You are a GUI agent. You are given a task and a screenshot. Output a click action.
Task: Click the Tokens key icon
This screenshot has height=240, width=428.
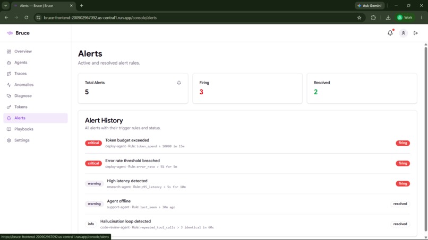9,107
